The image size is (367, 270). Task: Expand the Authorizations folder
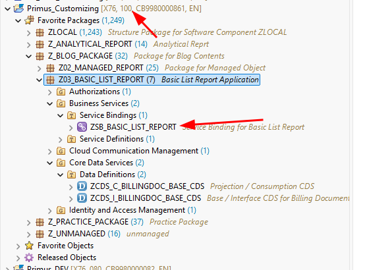tap(50, 92)
